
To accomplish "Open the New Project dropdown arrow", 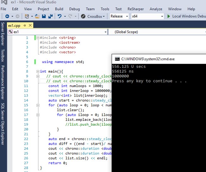I will tap(32, 16).
